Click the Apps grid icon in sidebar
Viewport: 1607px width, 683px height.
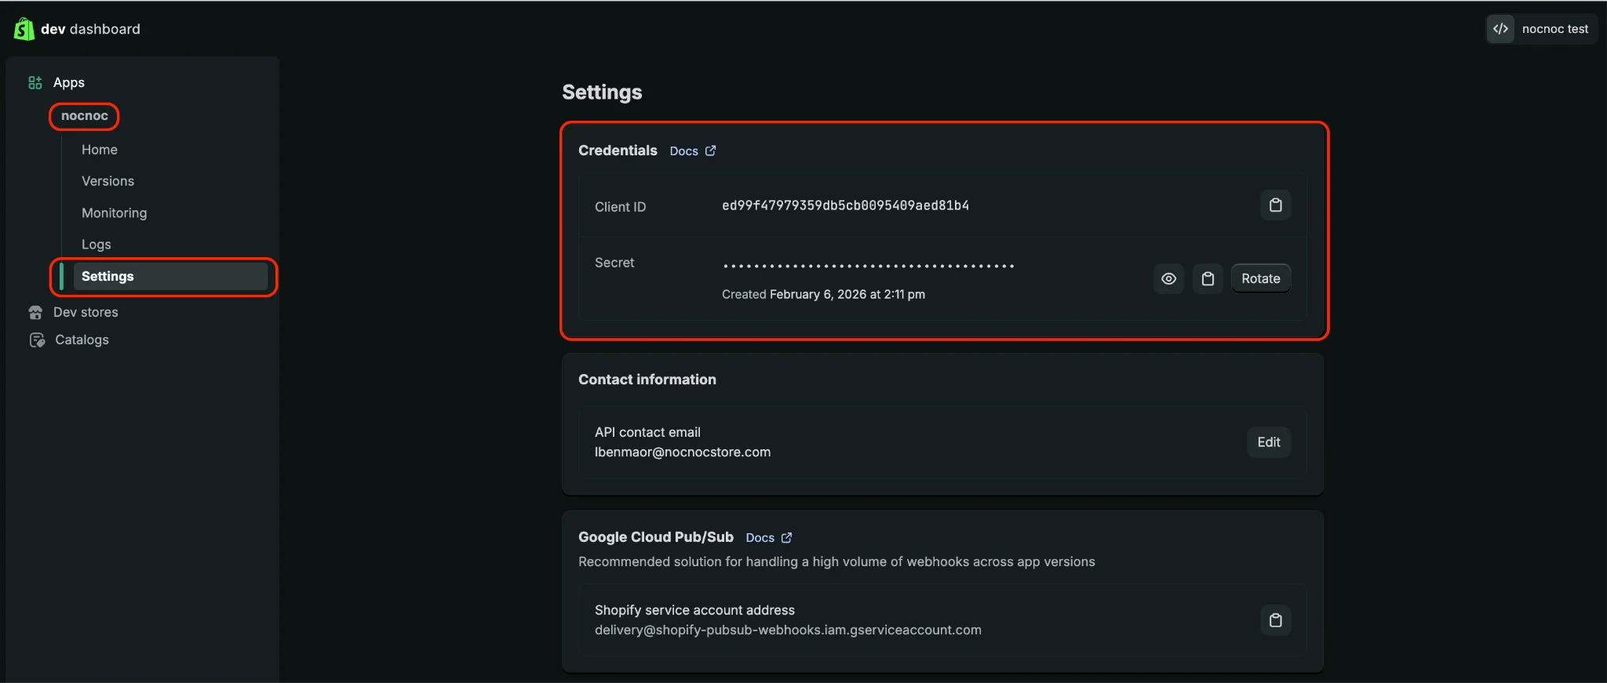[x=35, y=82]
